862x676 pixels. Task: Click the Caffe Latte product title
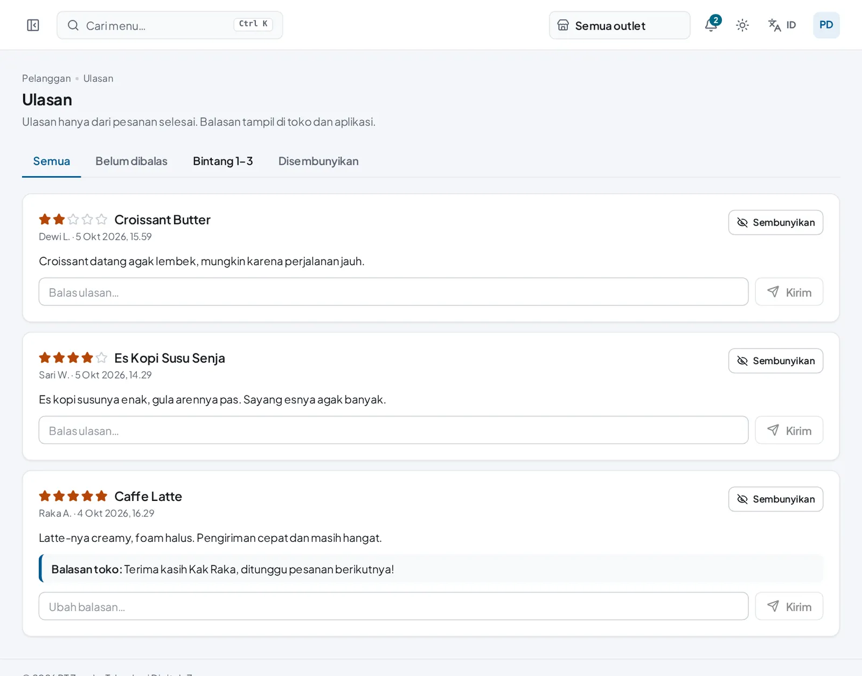148,497
